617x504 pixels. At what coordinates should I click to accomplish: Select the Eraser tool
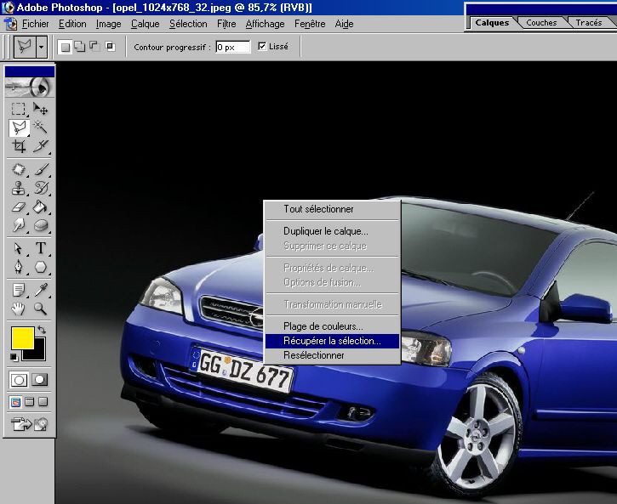(x=19, y=207)
